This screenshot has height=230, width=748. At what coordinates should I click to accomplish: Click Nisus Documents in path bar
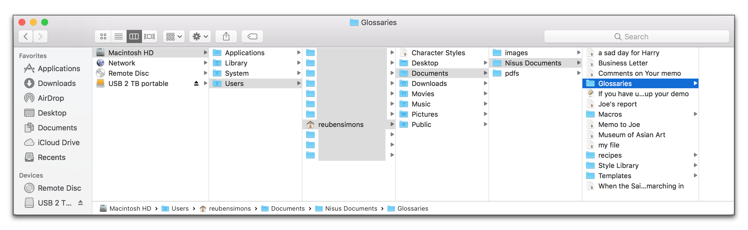coord(351,209)
